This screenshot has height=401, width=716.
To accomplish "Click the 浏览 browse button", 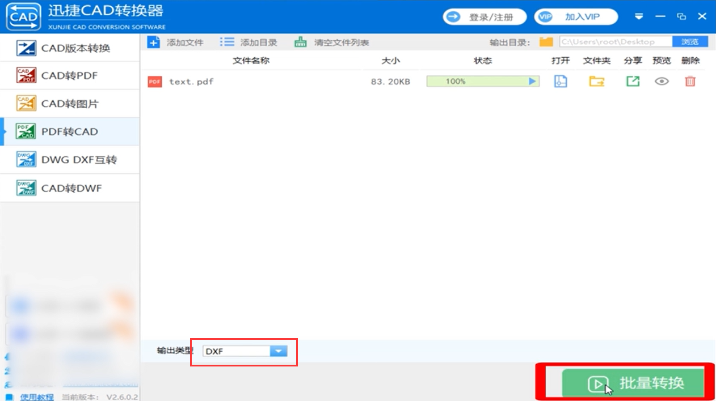I will pos(690,41).
